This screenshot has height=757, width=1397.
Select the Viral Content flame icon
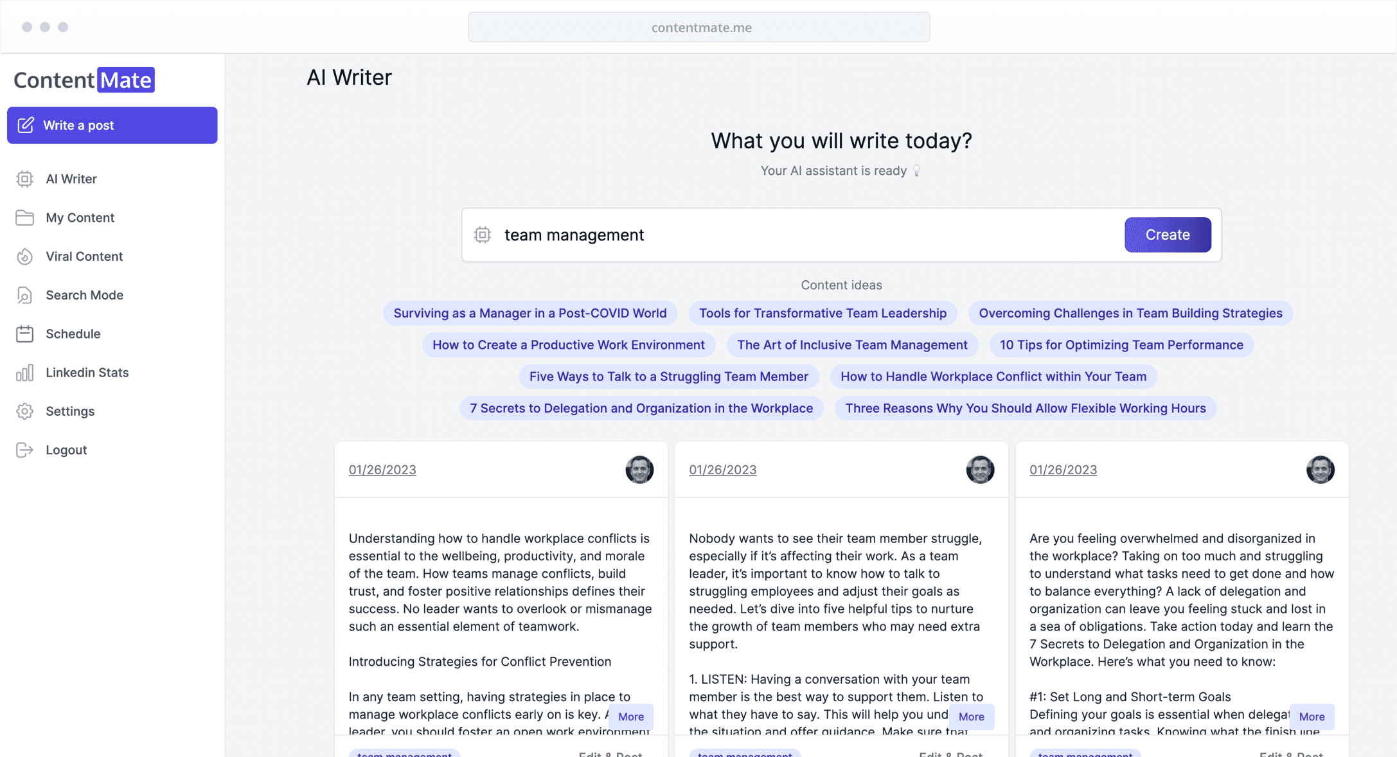(24, 256)
